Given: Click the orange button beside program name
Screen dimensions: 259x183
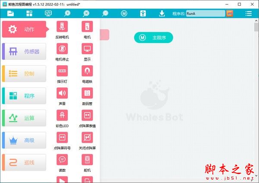Looking at the screenshot, I should click(230, 13).
